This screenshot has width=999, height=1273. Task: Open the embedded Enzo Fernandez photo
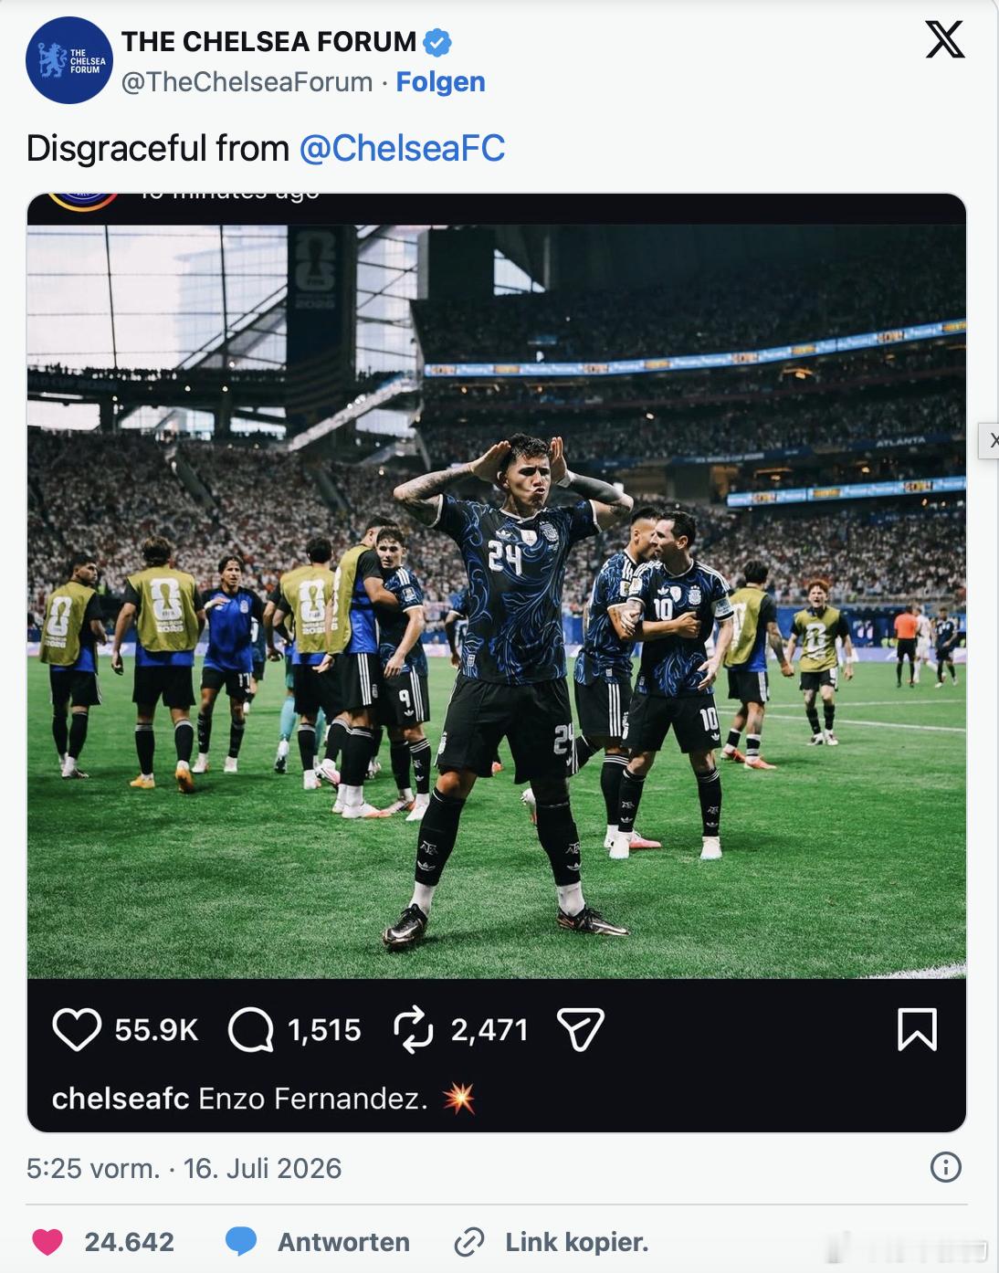click(x=497, y=602)
